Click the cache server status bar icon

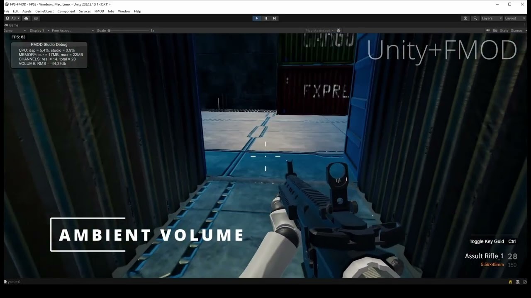pos(518,282)
